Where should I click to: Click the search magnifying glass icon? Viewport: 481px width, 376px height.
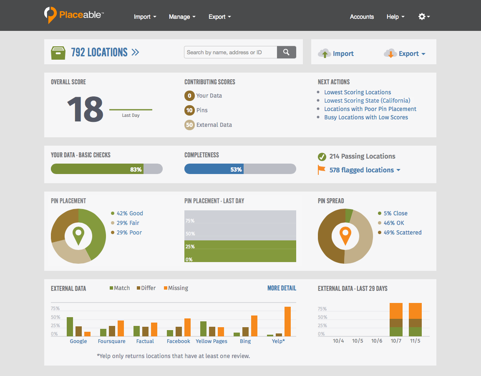click(286, 52)
